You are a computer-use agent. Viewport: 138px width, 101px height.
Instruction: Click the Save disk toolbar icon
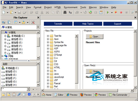19,12
